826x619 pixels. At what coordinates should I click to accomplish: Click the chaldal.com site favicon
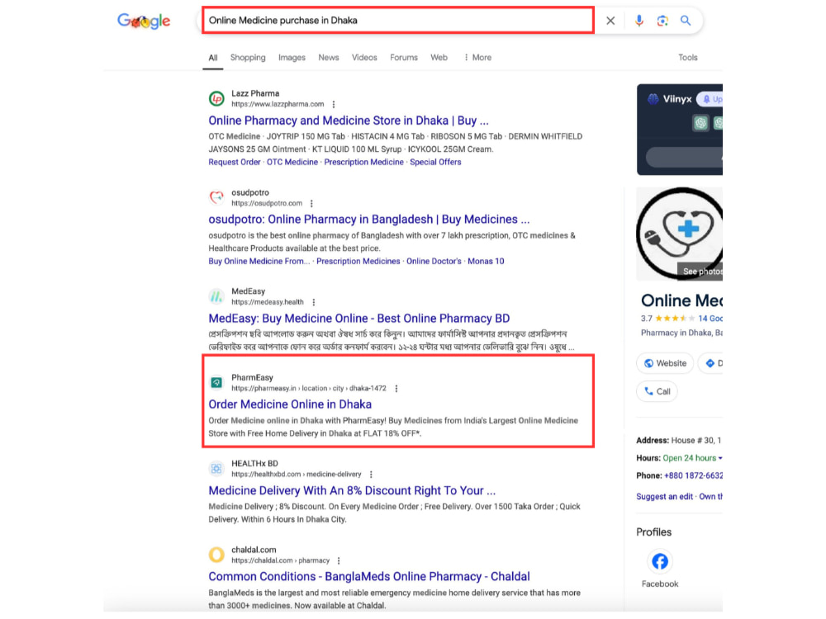(x=216, y=555)
